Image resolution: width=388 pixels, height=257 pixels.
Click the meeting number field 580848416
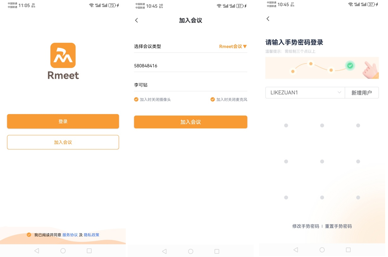[190, 66]
